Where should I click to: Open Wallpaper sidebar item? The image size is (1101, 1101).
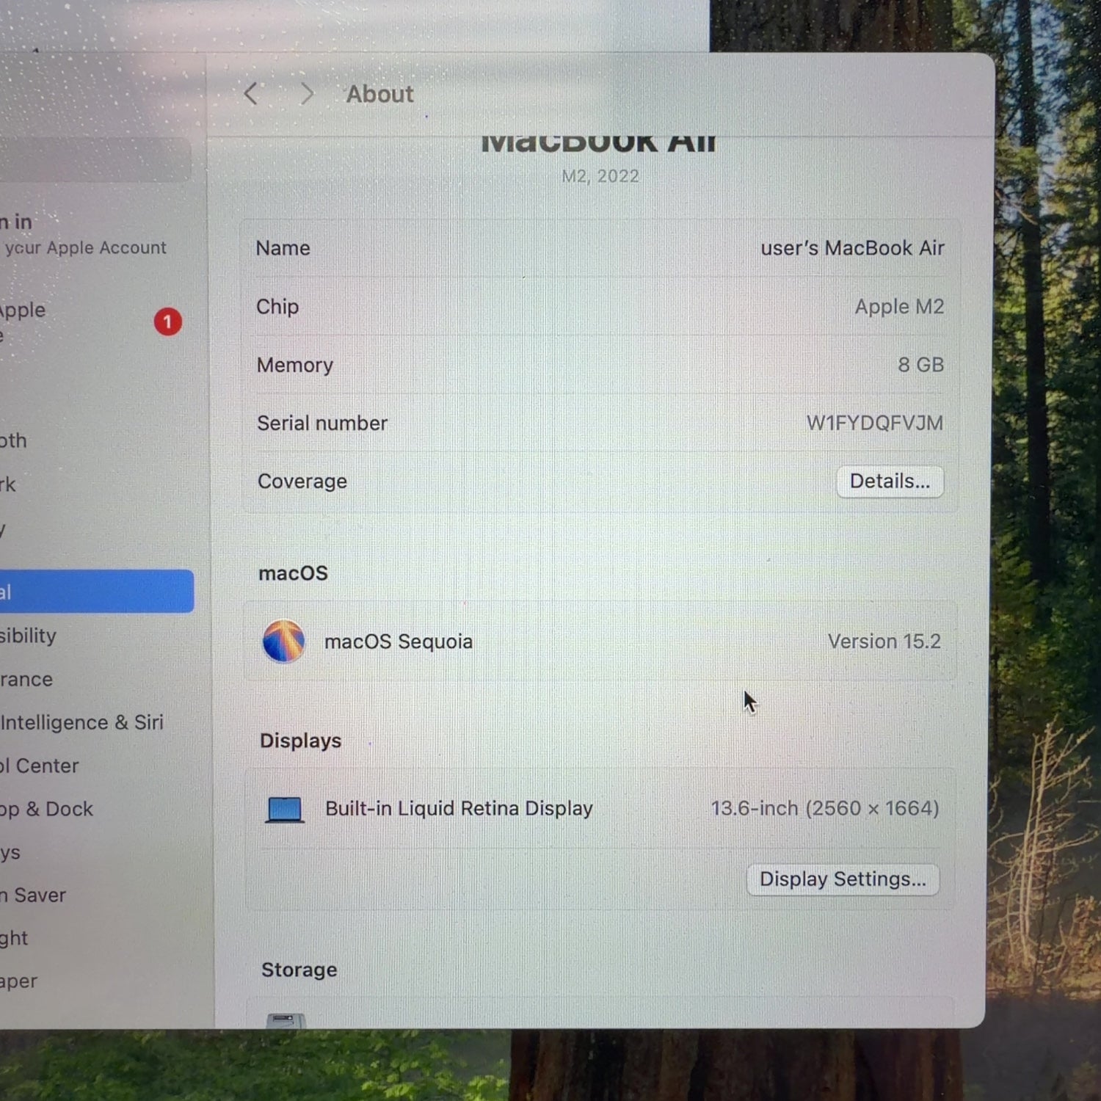click(x=18, y=981)
